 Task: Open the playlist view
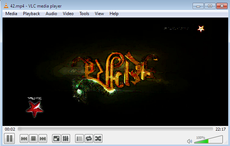79,138
